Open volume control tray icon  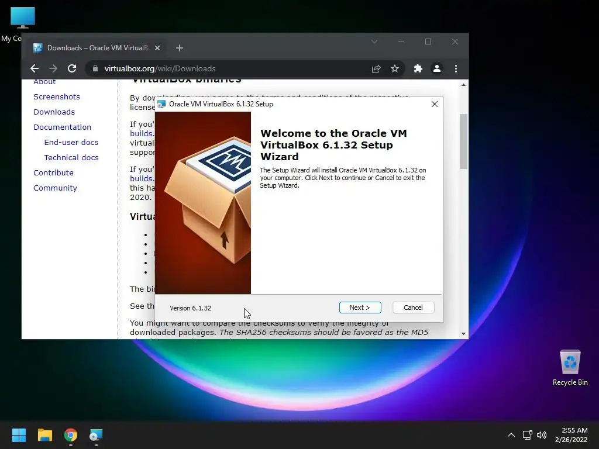542,435
